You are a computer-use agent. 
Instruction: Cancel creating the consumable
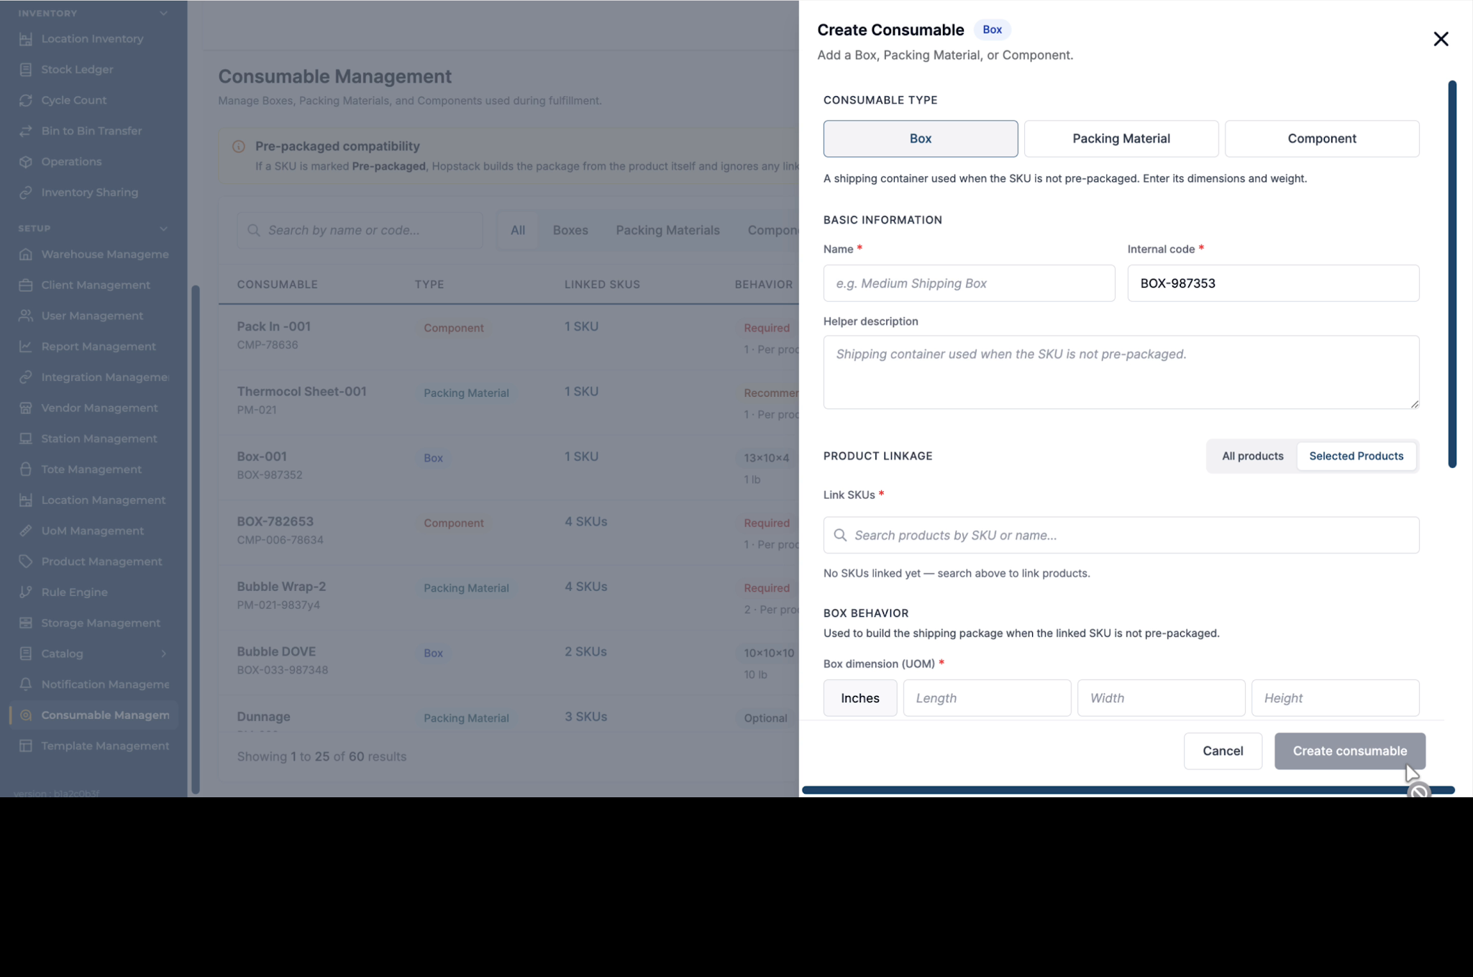pyautogui.click(x=1223, y=751)
